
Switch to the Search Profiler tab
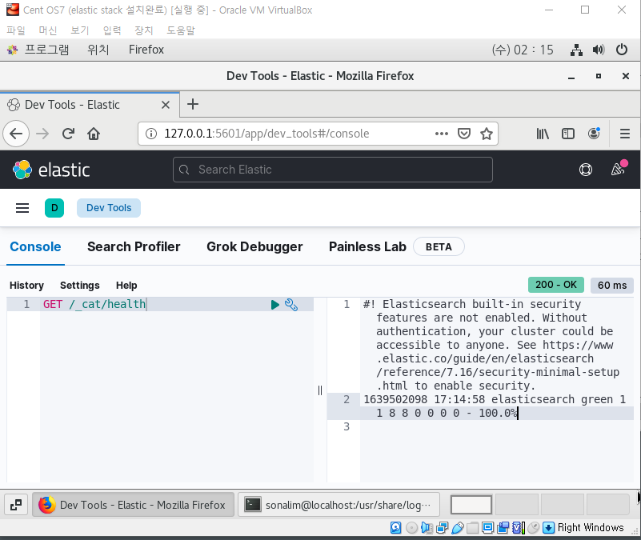pyautogui.click(x=134, y=247)
